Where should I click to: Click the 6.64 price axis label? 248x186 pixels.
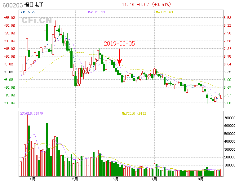[228, 64]
